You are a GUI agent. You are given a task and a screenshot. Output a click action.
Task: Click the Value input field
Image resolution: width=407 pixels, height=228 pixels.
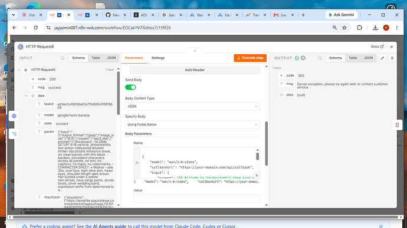tap(197, 198)
